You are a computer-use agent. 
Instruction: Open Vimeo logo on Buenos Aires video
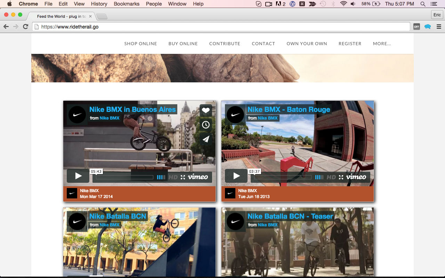coord(198,177)
